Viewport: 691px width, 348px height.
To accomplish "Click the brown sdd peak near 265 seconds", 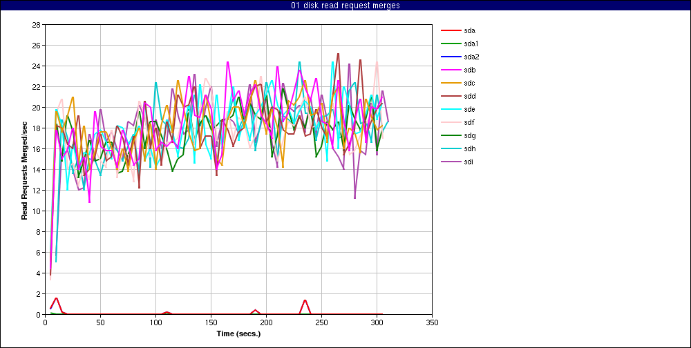I will click(x=338, y=54).
